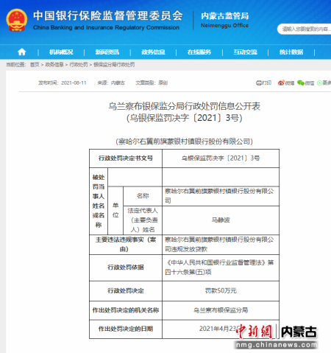331x353 pixels.
Task: Click table cell 罚款50万元
Action: (221, 291)
